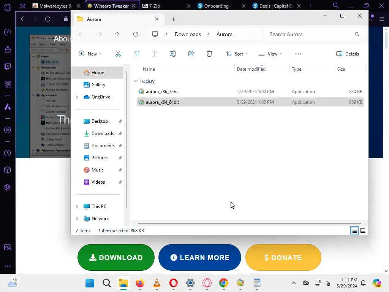Open Music in quick access

point(97,170)
